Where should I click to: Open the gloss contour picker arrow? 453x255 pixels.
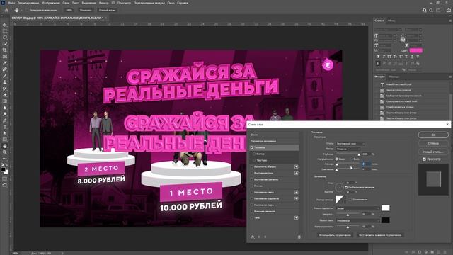coord(345,200)
